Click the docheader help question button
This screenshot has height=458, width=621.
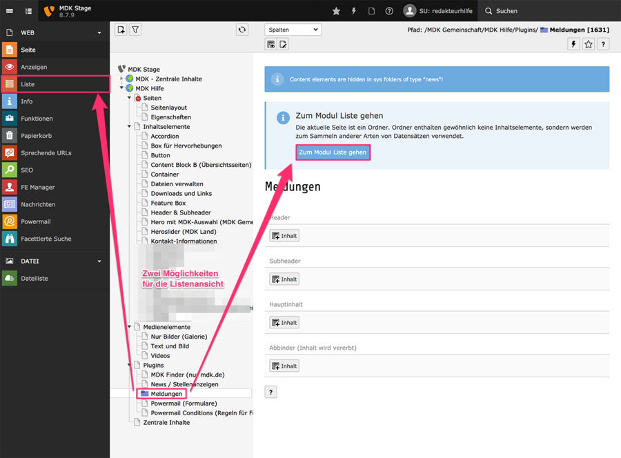coord(603,44)
